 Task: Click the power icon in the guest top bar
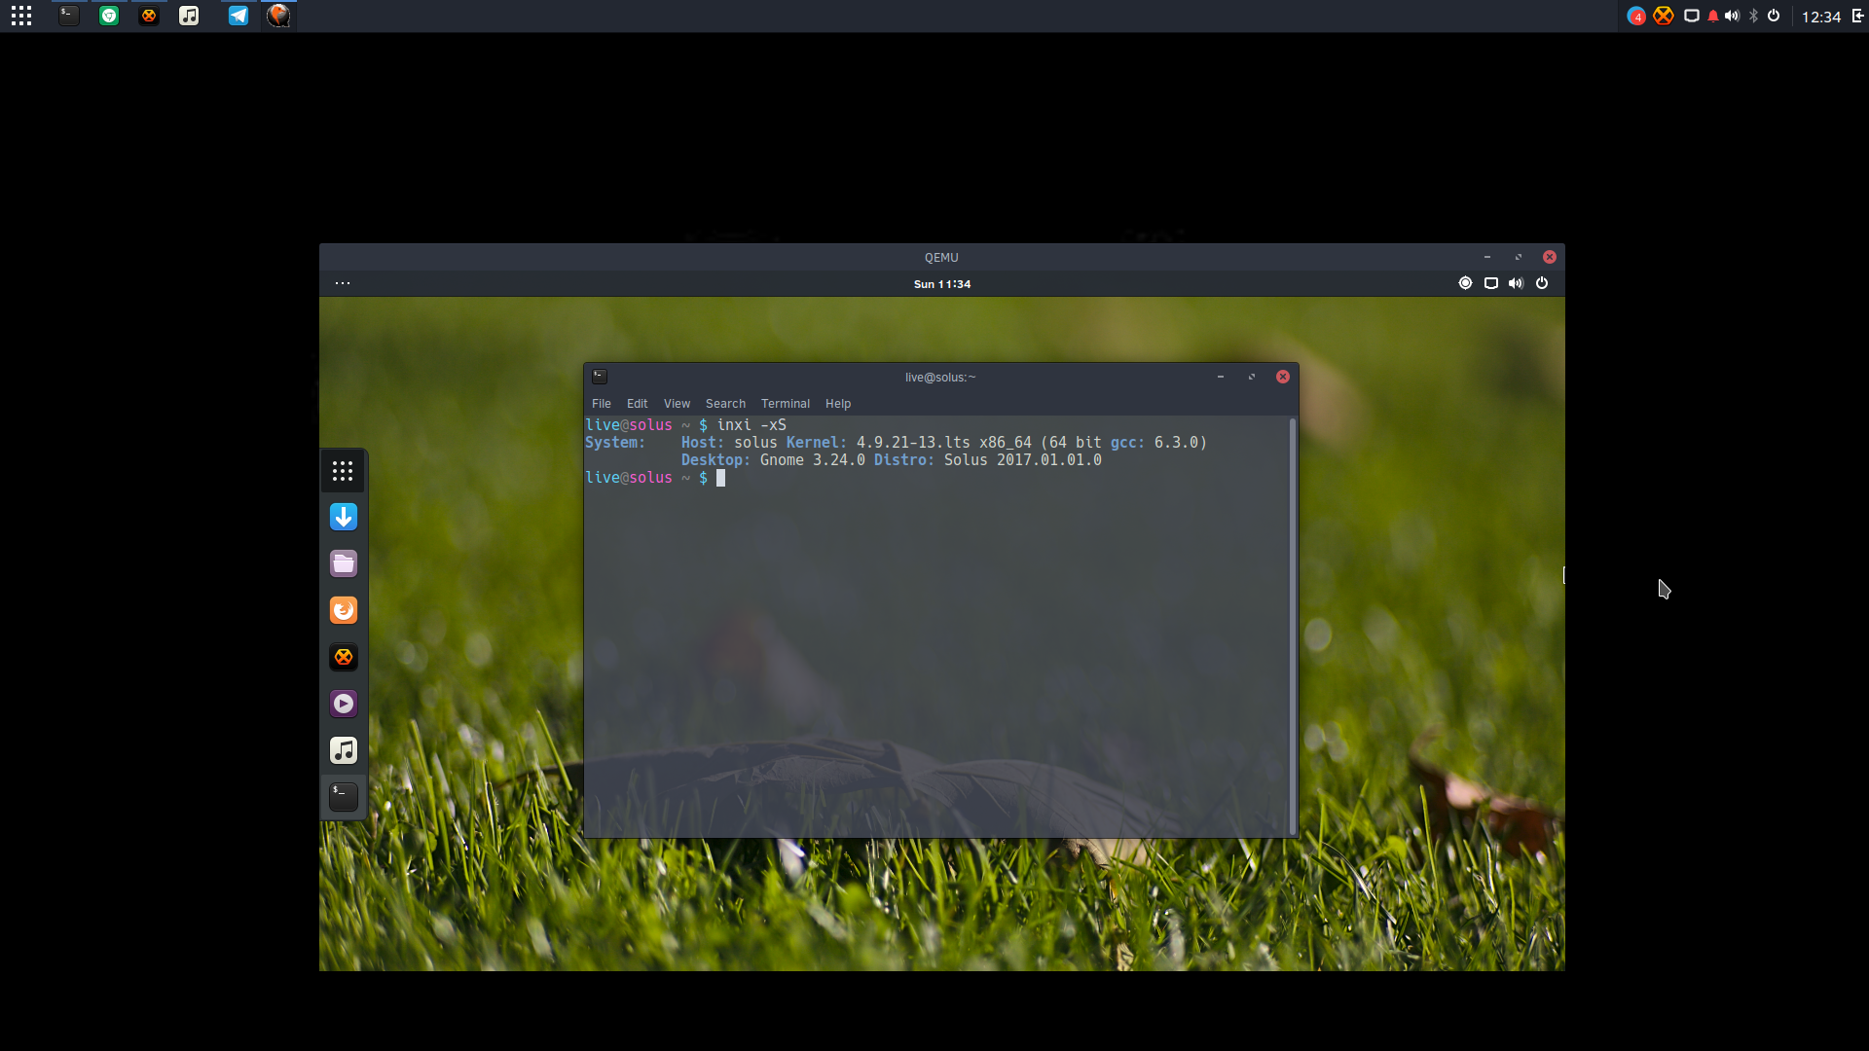(1542, 283)
